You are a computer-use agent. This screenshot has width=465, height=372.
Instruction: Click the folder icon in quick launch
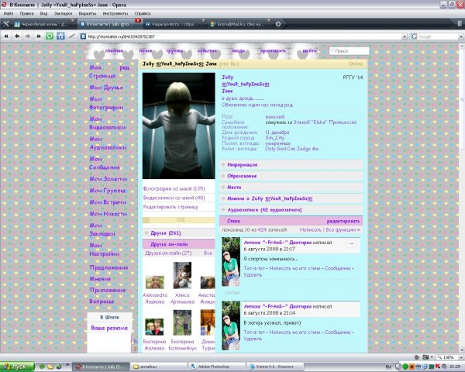(x=50, y=367)
